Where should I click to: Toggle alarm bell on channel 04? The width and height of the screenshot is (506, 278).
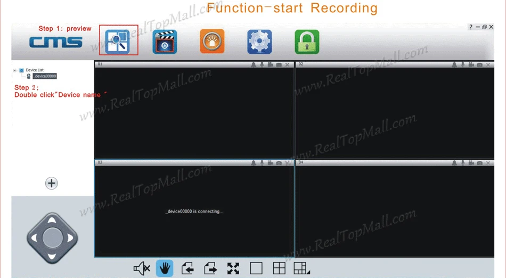[x=454, y=163]
